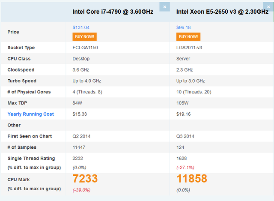
Task: Click the Up to 4.0 GHz turbo value
Action: [x=86, y=81]
